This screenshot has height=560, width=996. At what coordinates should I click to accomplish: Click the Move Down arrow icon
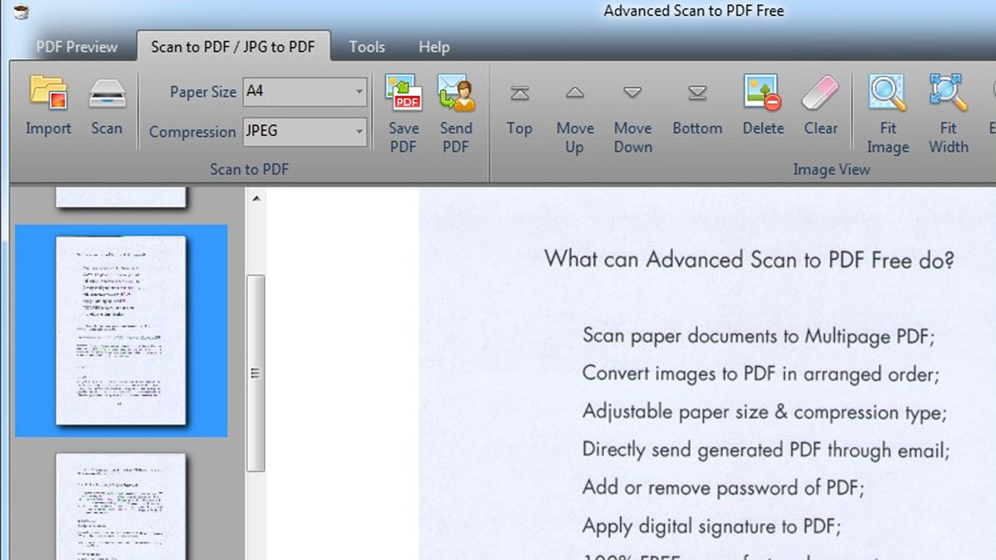click(632, 93)
